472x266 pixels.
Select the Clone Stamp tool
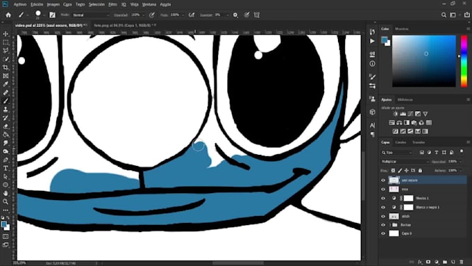pos(6,109)
